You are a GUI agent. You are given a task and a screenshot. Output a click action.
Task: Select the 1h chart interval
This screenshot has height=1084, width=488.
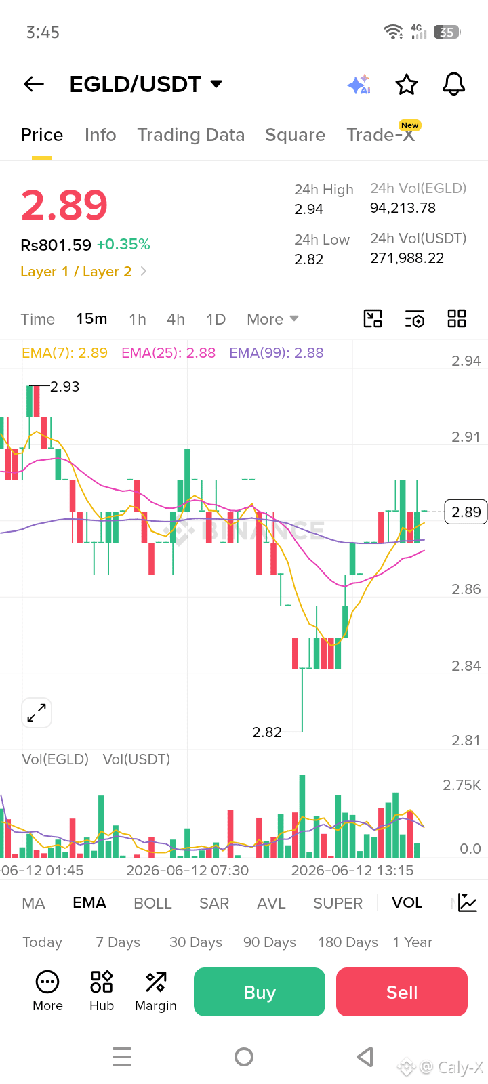tap(138, 319)
